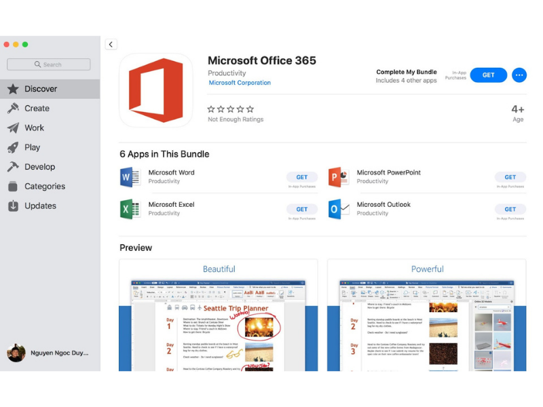Click the Microsoft PowerPoint title text
Image resolution: width=543 pixels, height=407 pixels.
click(388, 172)
